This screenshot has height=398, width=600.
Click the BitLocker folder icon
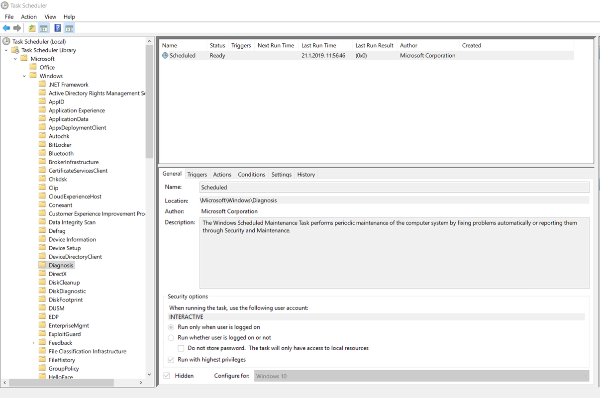(42, 145)
